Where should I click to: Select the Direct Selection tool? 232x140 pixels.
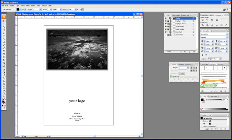(x=4, y=24)
